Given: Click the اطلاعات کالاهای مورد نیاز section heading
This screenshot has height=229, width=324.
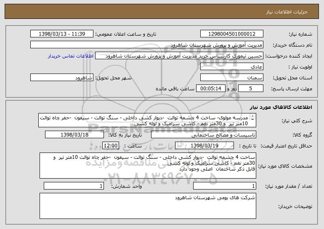Looking at the screenshot, I should [x=281, y=107].
